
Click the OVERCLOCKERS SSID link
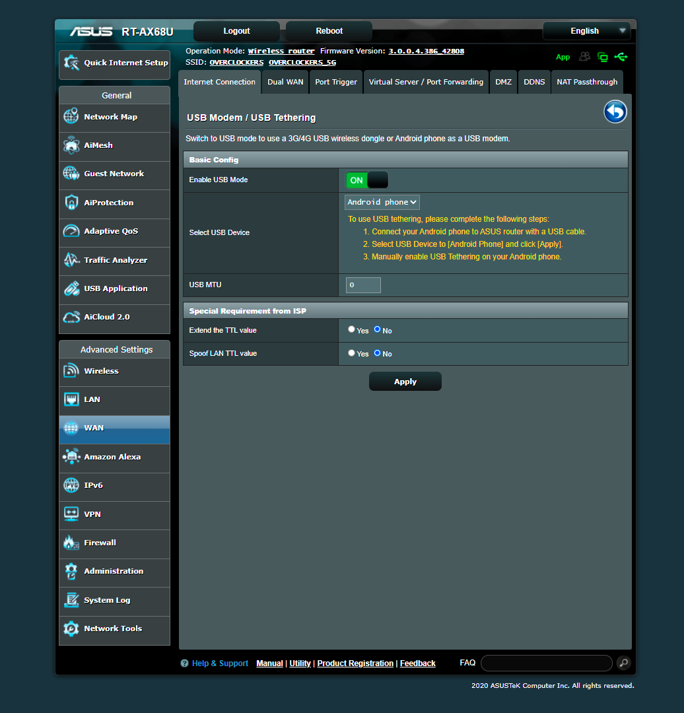(x=236, y=62)
